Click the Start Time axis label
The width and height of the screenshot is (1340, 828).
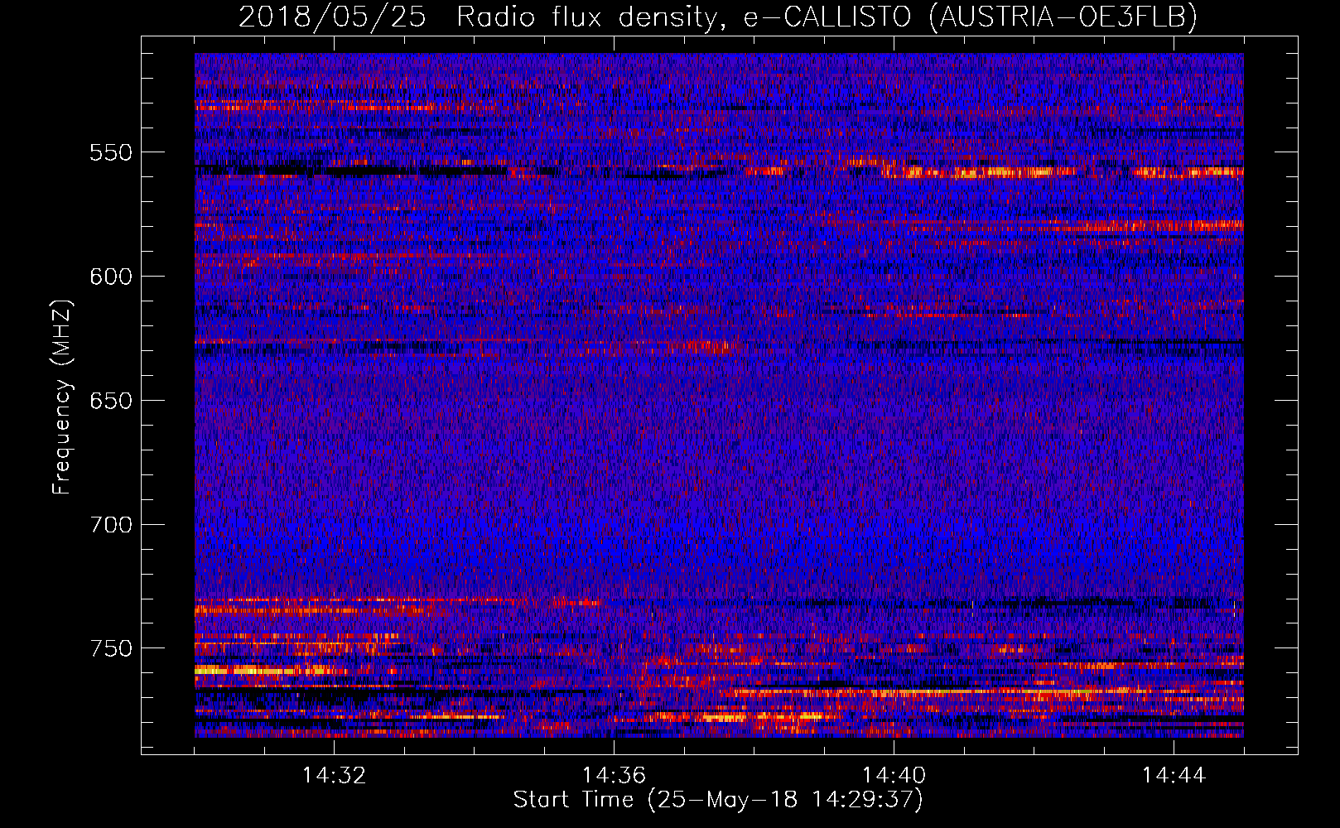[x=718, y=800]
